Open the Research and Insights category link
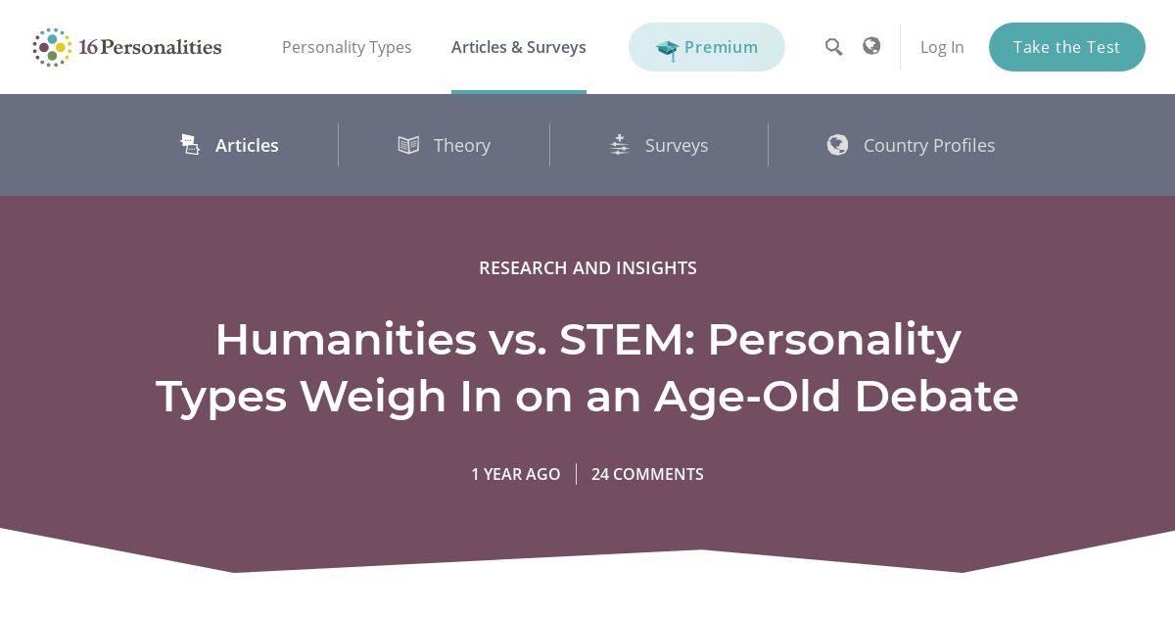 click(587, 267)
